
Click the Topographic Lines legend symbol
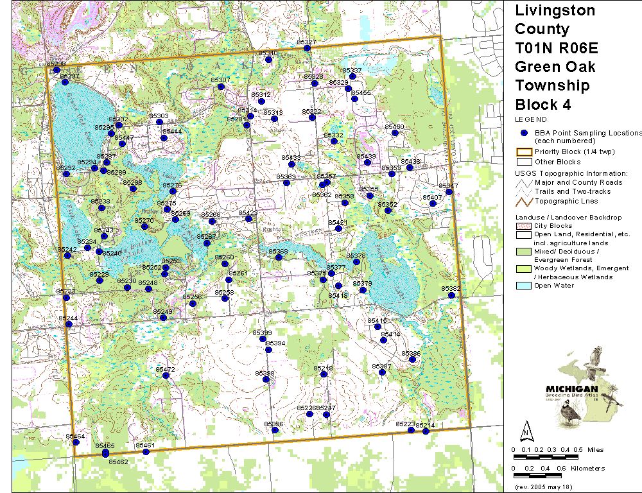point(523,202)
